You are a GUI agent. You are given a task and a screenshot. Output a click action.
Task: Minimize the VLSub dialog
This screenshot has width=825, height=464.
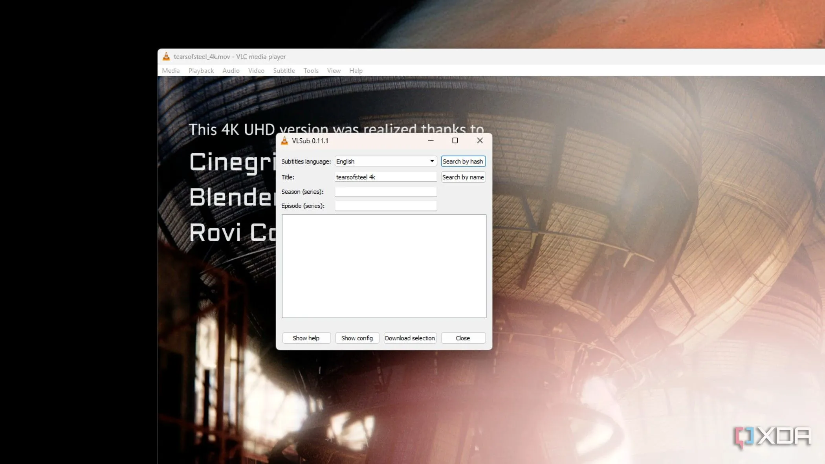[431, 141]
